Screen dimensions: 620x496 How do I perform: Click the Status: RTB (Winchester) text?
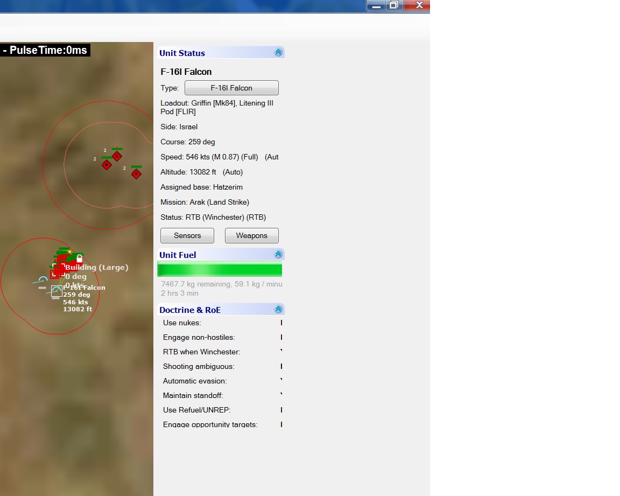213,216
